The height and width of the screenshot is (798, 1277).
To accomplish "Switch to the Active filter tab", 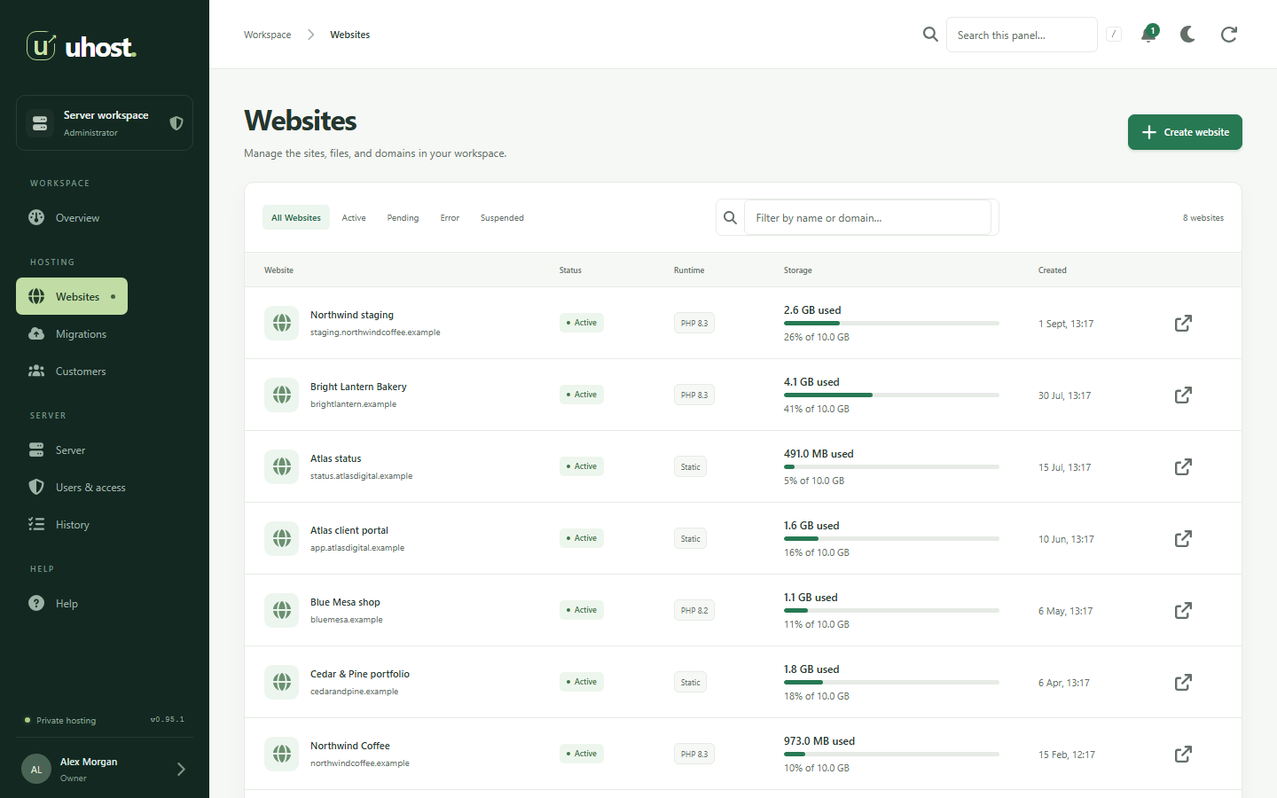I will (x=354, y=217).
